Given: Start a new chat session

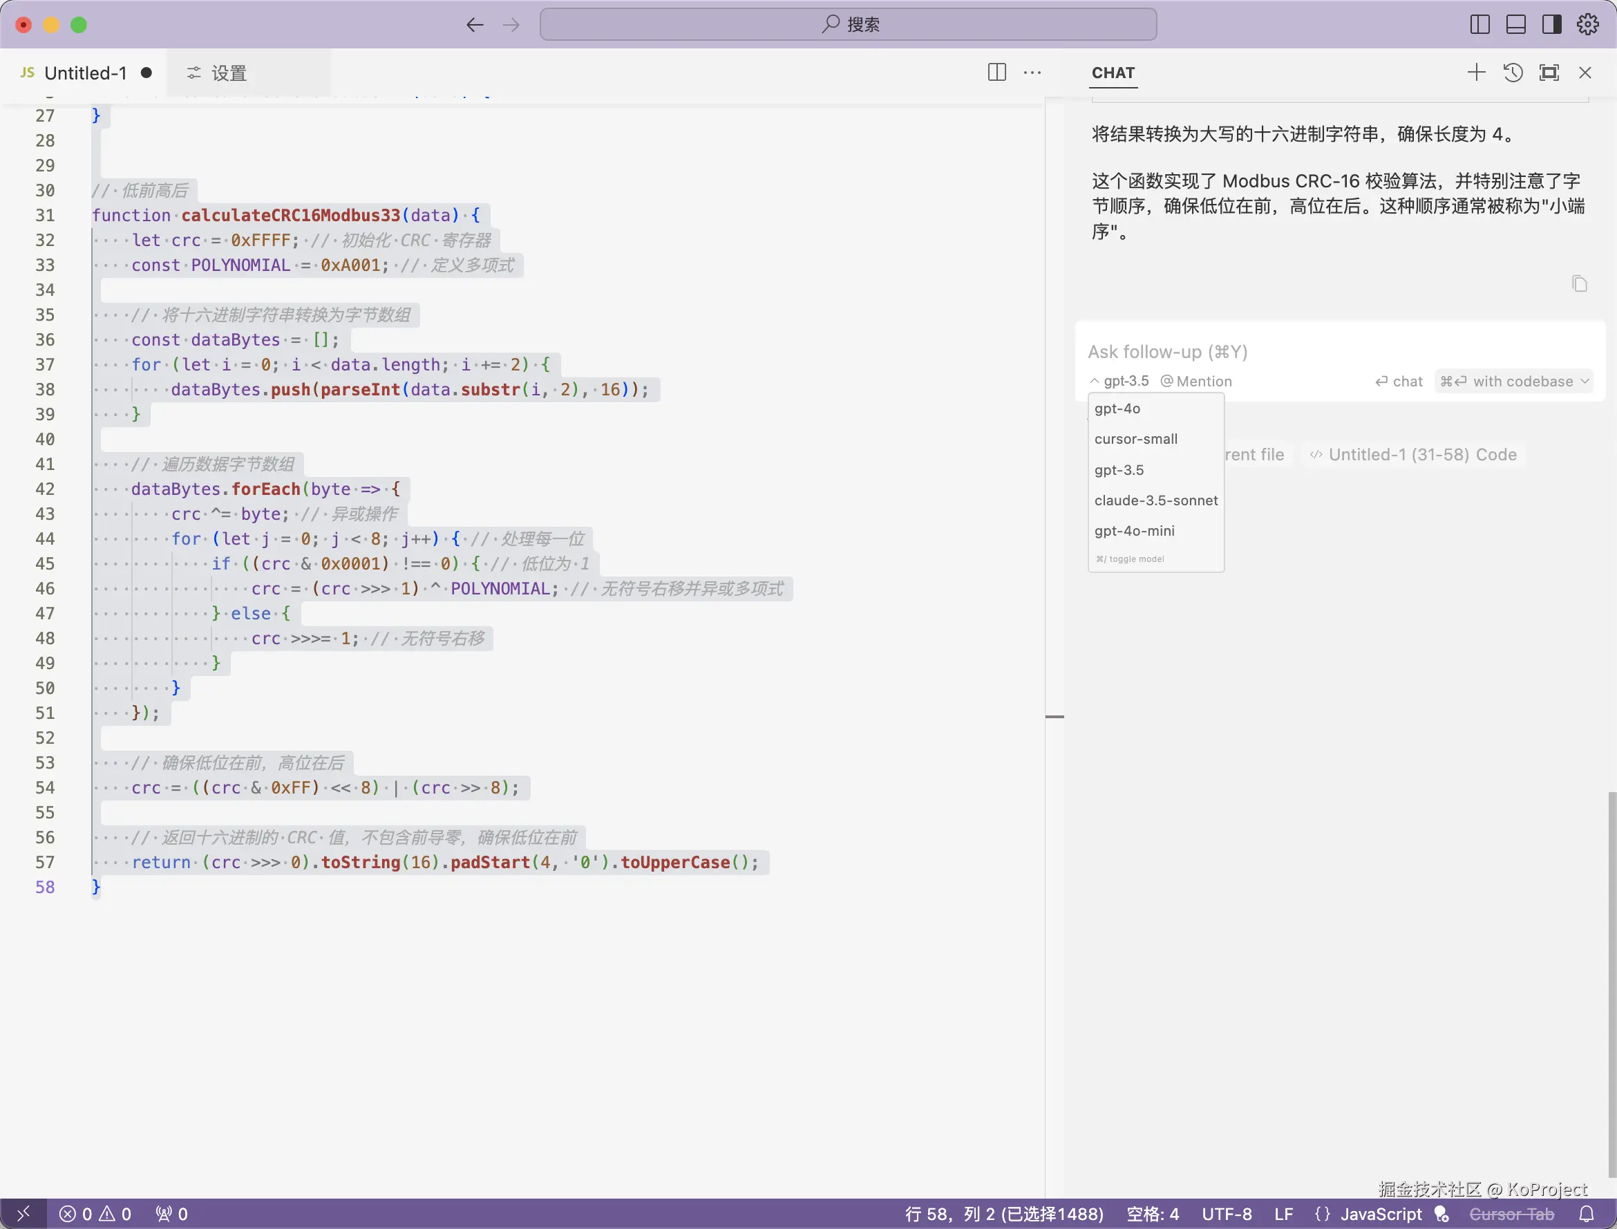Looking at the screenshot, I should click(1476, 73).
